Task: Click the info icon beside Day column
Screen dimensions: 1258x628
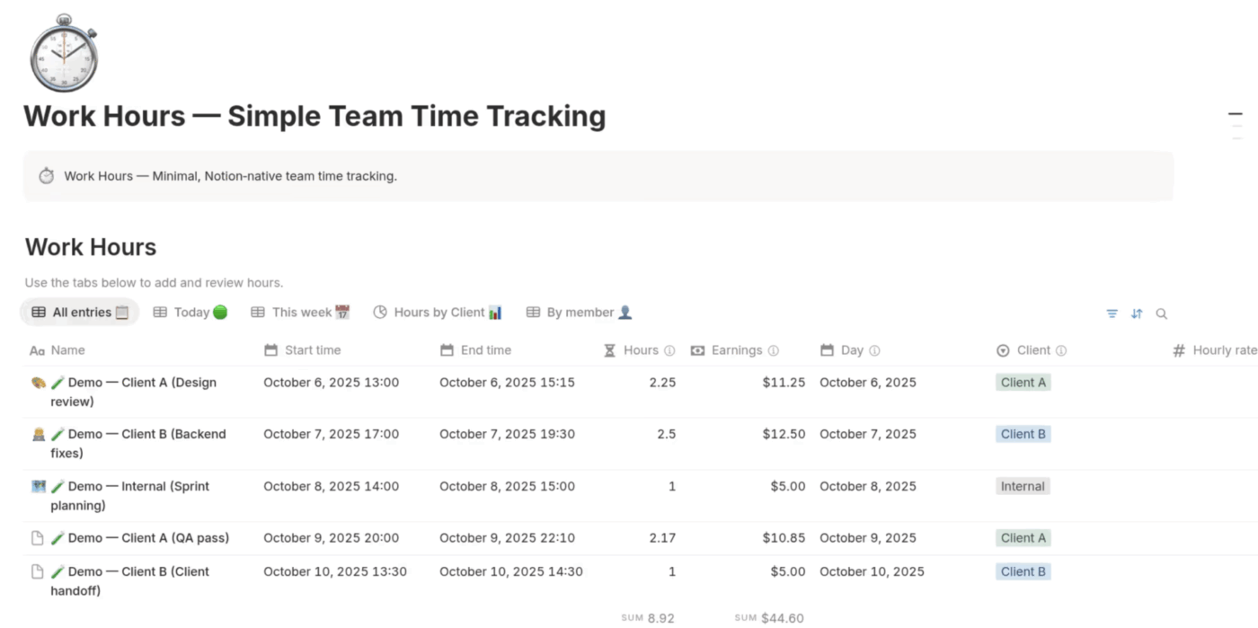Action: coord(875,351)
